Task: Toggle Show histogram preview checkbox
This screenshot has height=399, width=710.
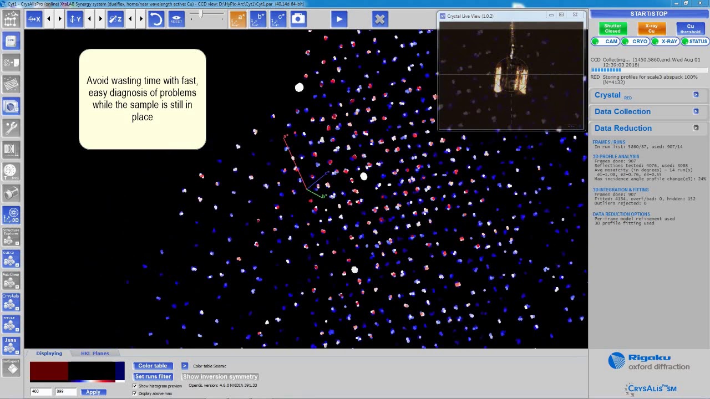Action: tap(135, 386)
